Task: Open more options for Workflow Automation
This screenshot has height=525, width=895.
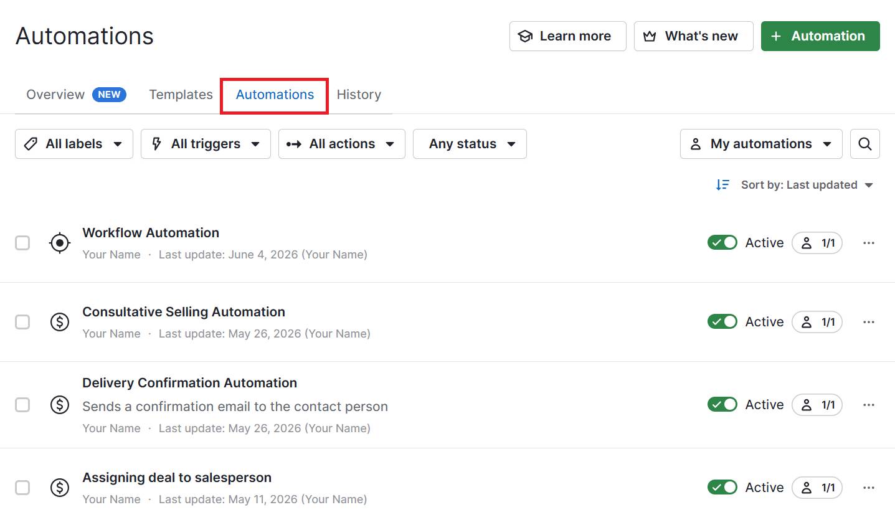Action: pyautogui.click(x=869, y=243)
